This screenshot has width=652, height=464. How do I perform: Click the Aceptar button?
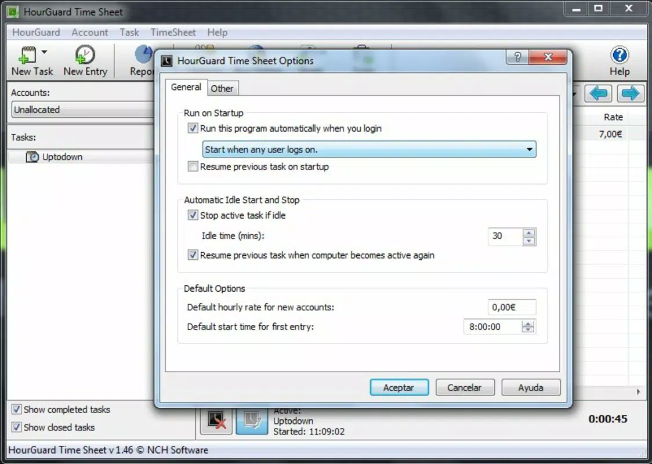[x=399, y=387]
